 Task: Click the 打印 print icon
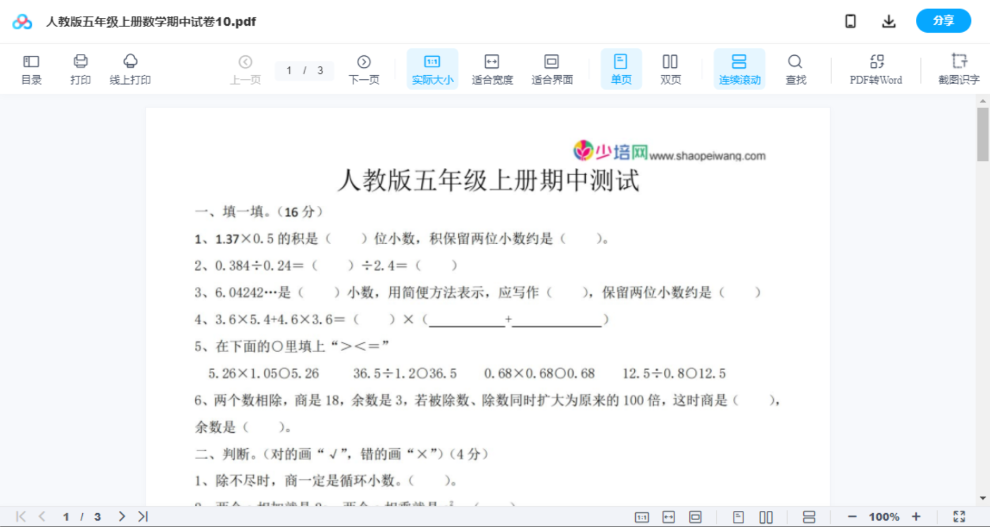pos(80,68)
